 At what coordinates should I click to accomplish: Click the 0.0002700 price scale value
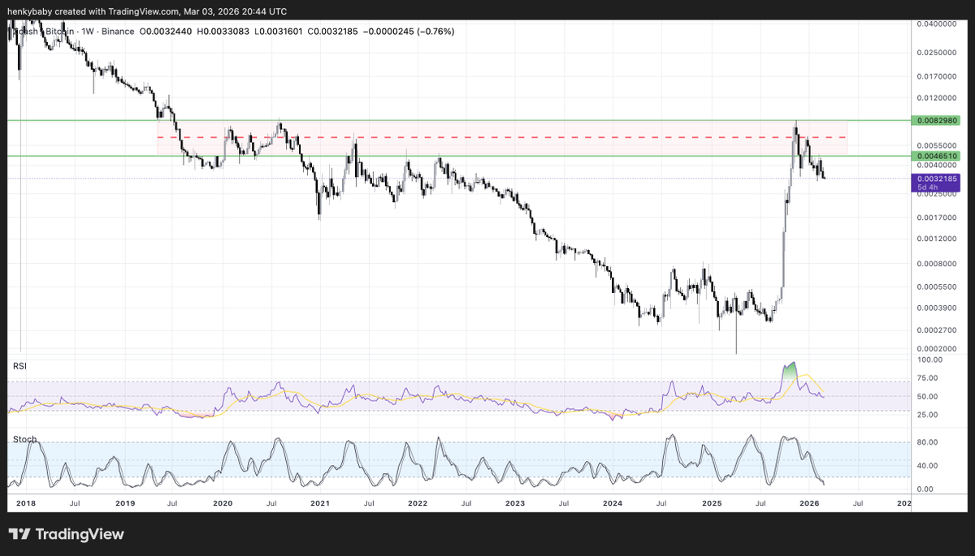(937, 330)
